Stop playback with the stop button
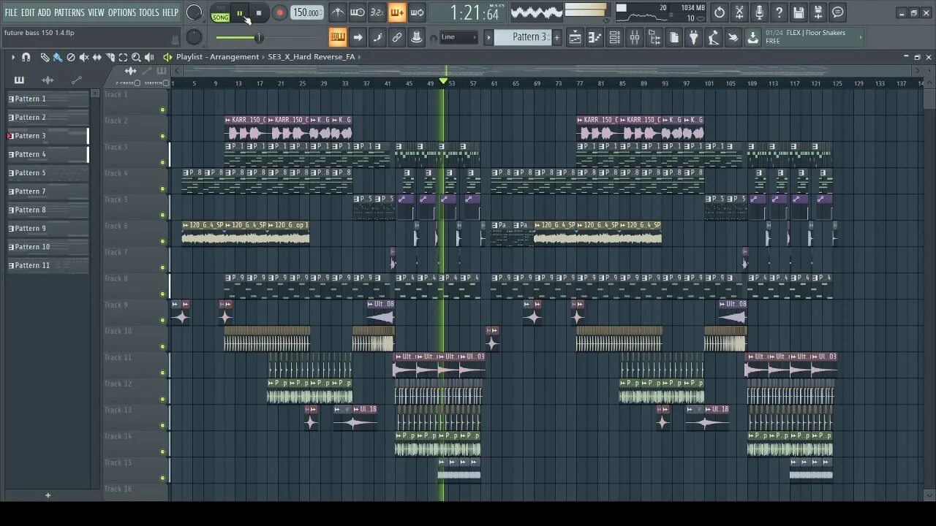The width and height of the screenshot is (936, 526). (259, 13)
